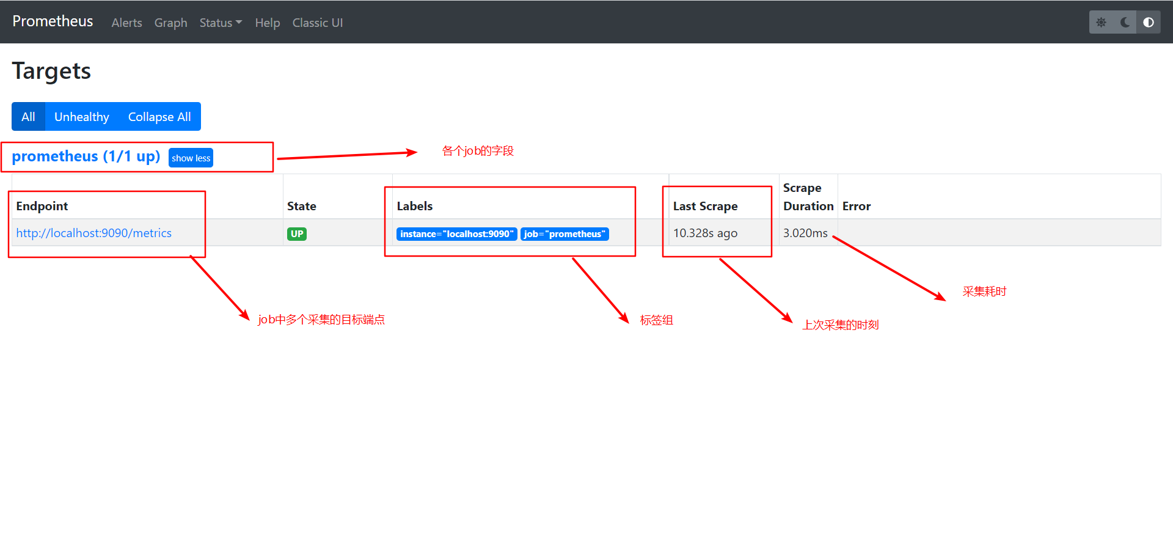Collapse prometheus job with show less
Screen dimensions: 1173x536
coord(191,158)
